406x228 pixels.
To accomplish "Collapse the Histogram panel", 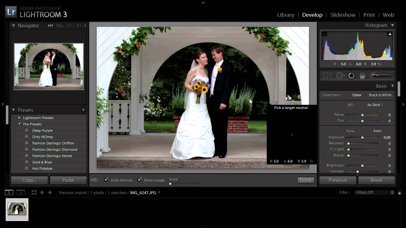I will (x=392, y=25).
